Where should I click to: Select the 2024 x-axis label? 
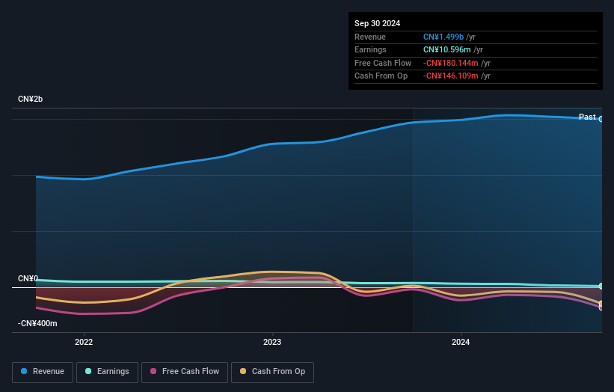coord(461,342)
